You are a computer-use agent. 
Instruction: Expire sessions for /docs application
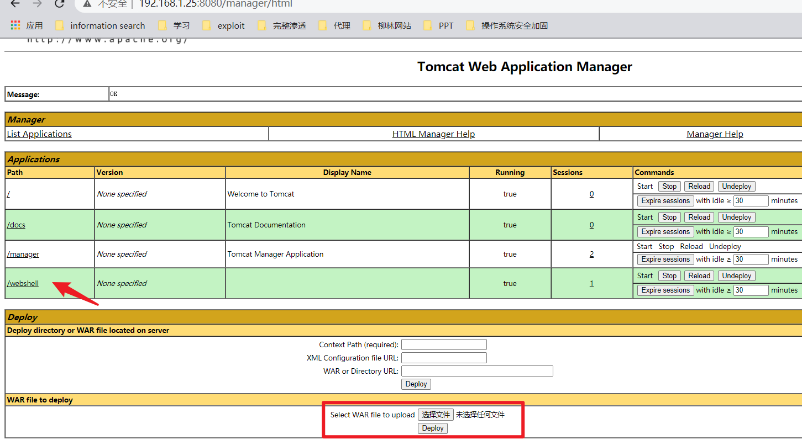click(x=665, y=232)
